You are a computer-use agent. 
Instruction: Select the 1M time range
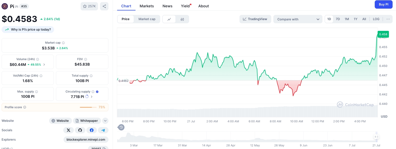click(x=347, y=19)
